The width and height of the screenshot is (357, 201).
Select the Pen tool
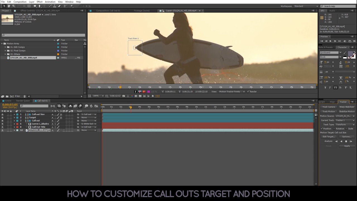[x=40, y=6]
